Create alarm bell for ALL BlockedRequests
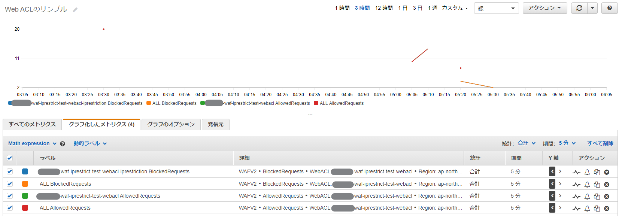The image size is (622, 216). (x=587, y=185)
